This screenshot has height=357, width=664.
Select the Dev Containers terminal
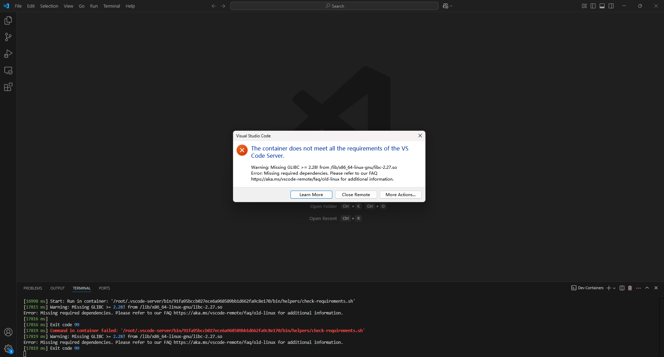coord(587,288)
